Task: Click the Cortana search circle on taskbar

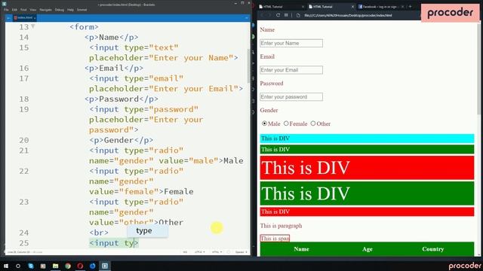Action: [x=18, y=266]
